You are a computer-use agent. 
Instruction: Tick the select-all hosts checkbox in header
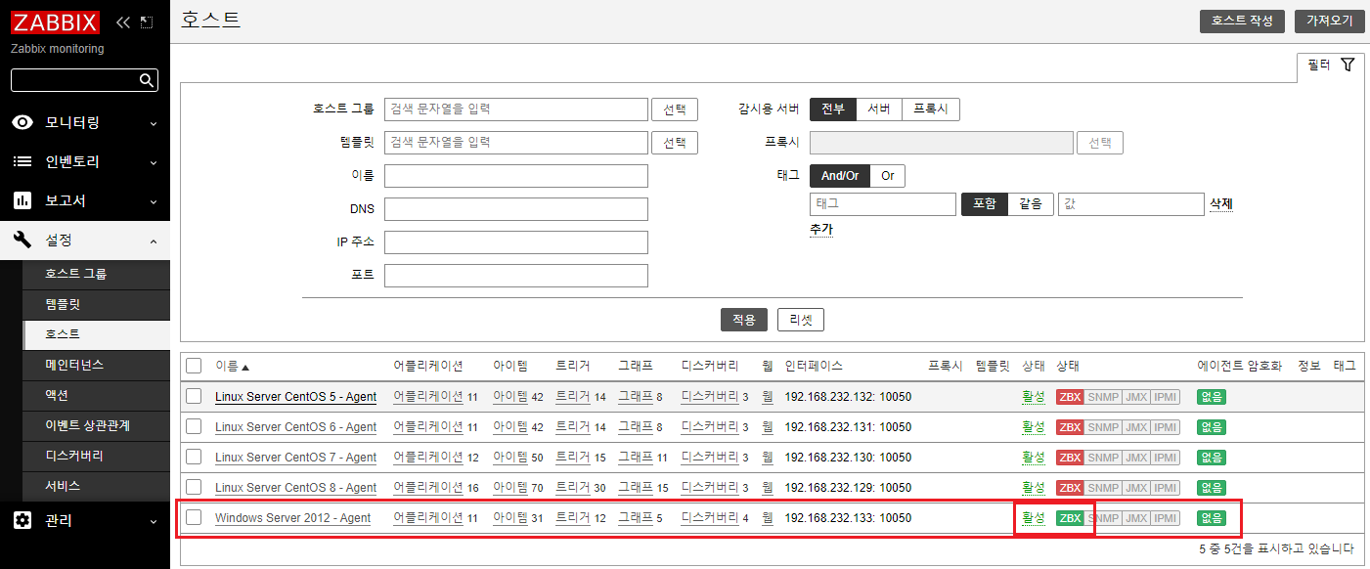tap(194, 366)
